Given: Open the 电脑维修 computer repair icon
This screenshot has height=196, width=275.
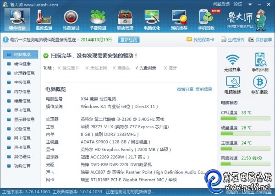Looking at the screenshot, I should click(233, 85).
